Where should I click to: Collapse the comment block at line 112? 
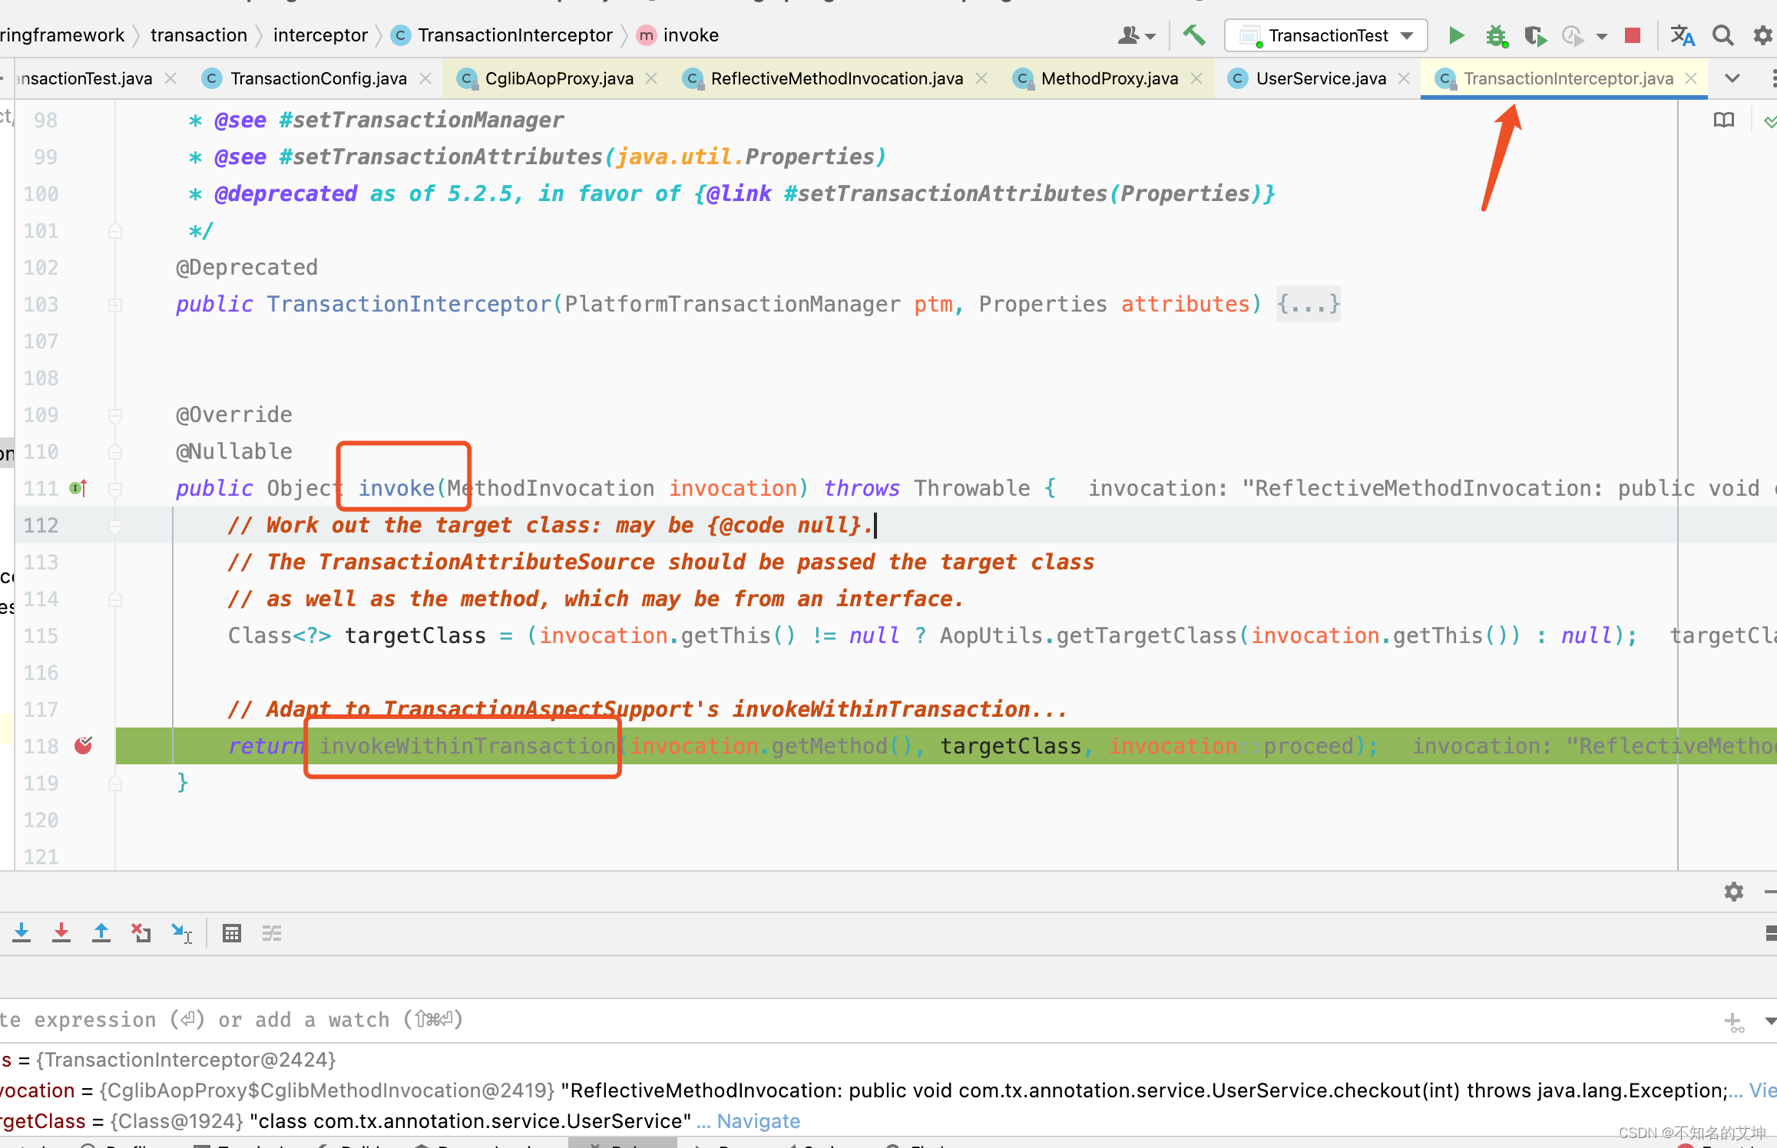tap(115, 526)
